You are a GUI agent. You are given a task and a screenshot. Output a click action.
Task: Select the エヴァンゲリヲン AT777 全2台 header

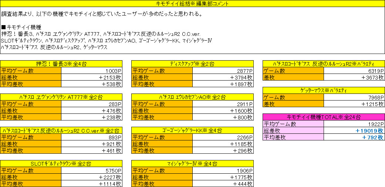point(61,97)
